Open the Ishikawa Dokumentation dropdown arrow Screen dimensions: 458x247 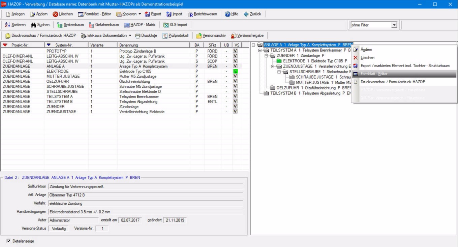click(130, 36)
